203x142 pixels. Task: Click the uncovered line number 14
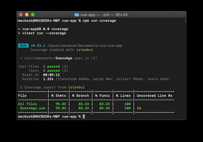(x=139, y=108)
